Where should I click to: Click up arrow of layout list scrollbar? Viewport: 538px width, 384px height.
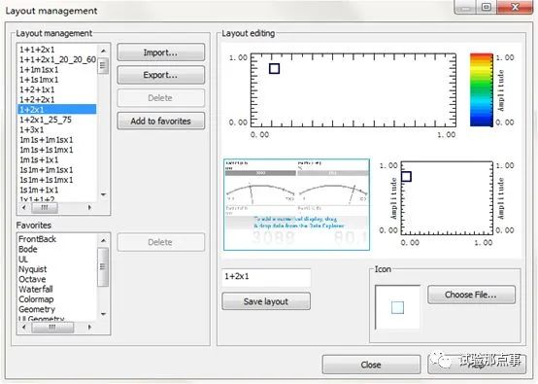click(103, 51)
